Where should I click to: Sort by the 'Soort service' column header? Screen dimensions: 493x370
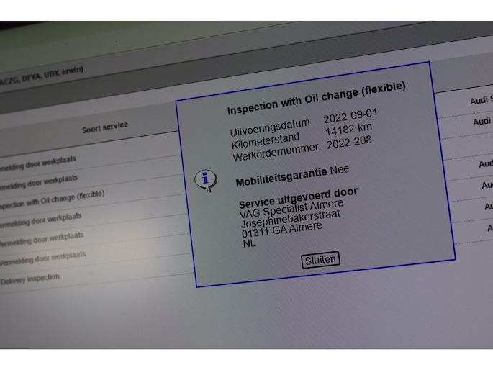(x=104, y=127)
